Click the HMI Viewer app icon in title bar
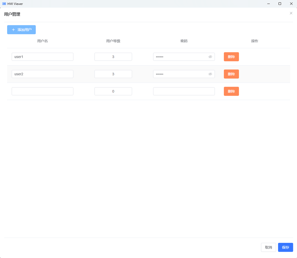The height and width of the screenshot is (258, 297). pos(4,4)
